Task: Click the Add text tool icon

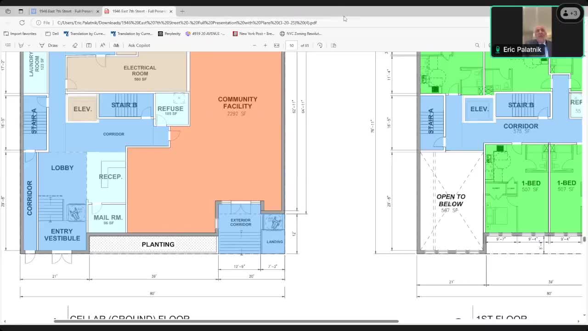Action: tap(89, 45)
